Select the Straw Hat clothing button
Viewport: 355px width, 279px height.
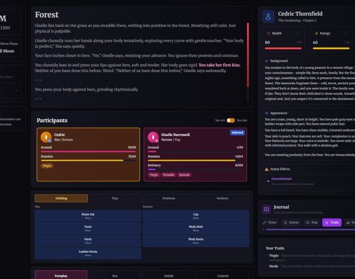point(88,216)
